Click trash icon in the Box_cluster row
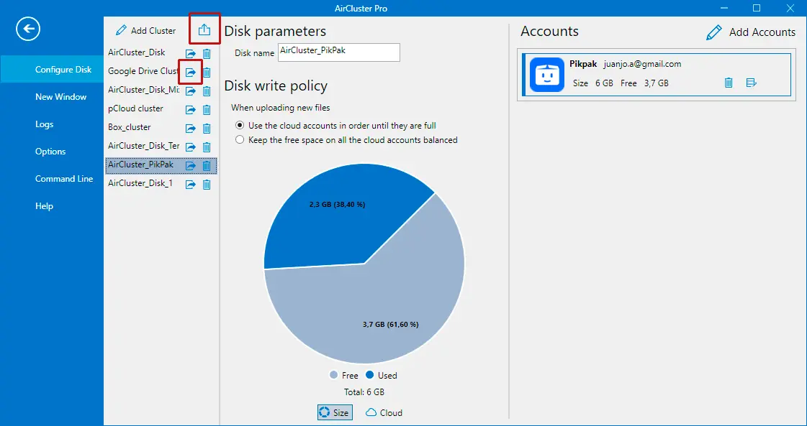The height and width of the screenshot is (426, 807). 207,129
